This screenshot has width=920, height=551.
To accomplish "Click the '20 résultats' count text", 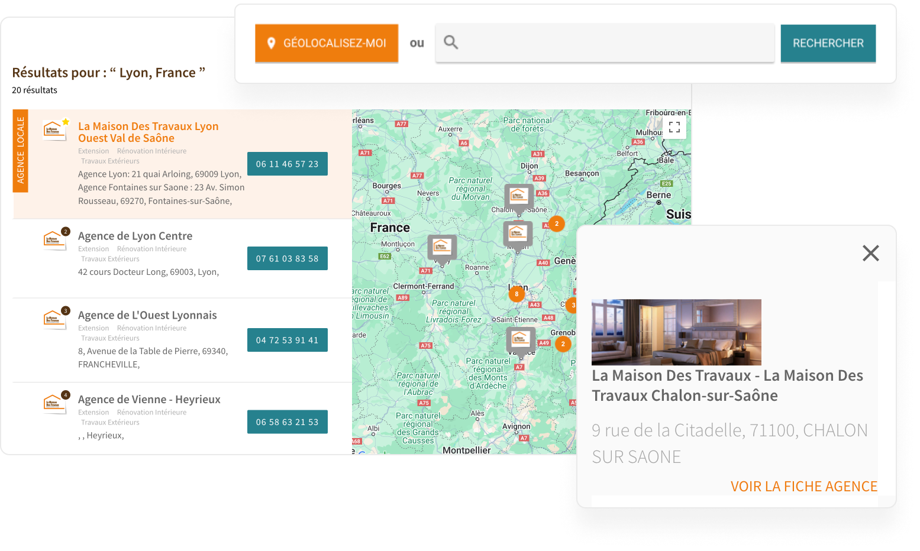I will [34, 90].
